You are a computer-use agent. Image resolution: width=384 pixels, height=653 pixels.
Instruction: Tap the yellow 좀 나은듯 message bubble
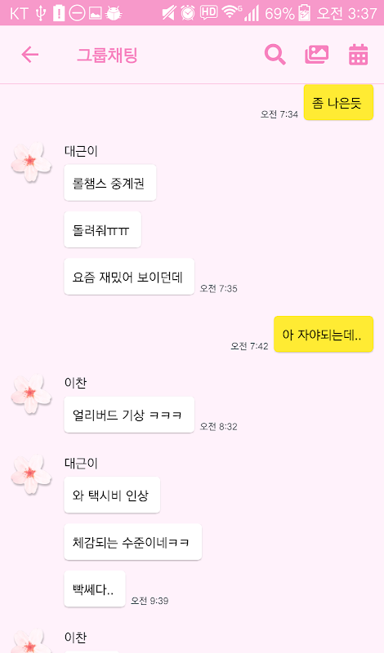338,103
